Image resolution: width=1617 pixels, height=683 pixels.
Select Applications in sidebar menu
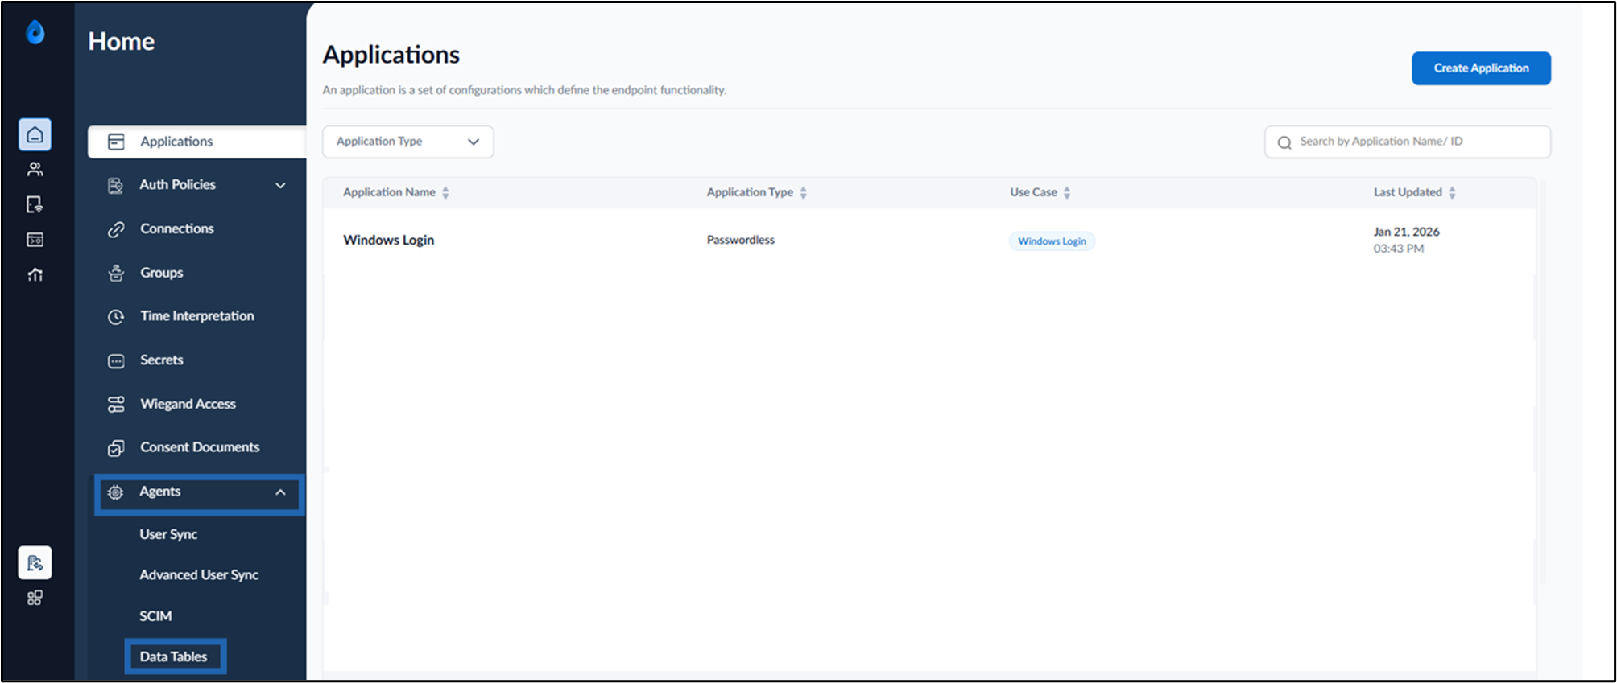[197, 142]
